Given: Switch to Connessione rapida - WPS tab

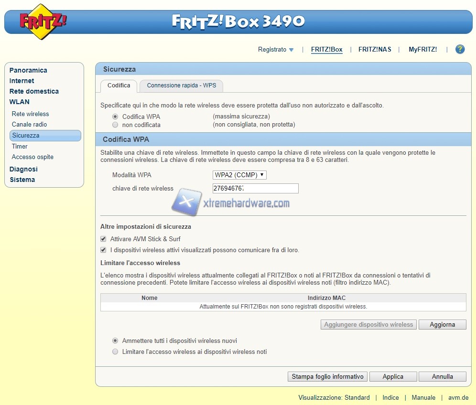Looking at the screenshot, I should [181, 86].
